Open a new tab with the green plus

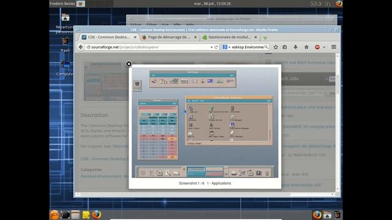pos(265,38)
